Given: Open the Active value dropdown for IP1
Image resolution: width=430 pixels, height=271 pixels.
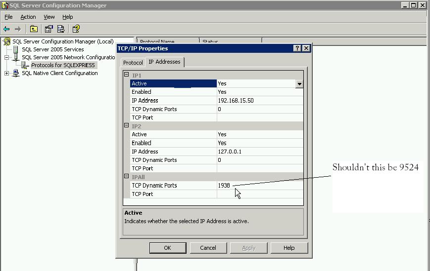Looking at the screenshot, I should pyautogui.click(x=299, y=84).
